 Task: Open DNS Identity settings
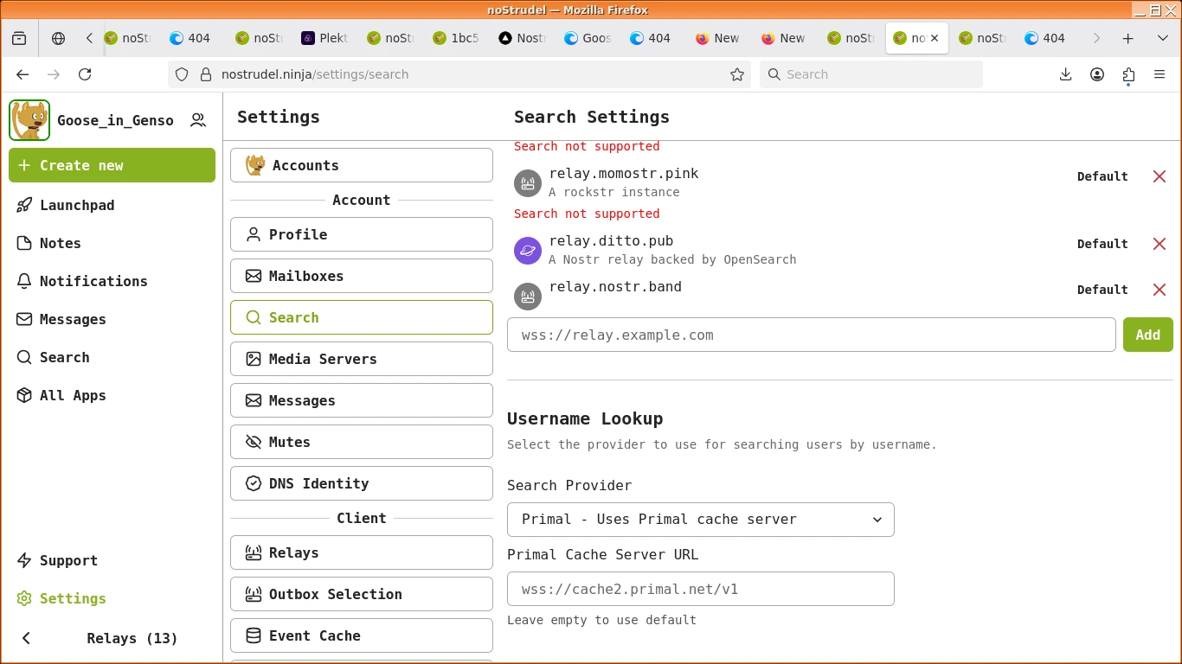point(362,483)
